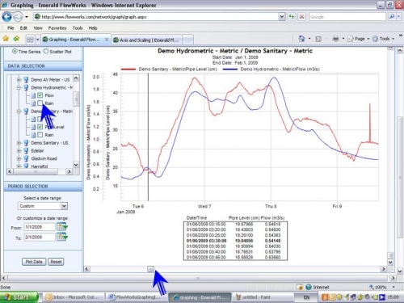Expand the Demo Sanitary - US node
Screen dimensions: 404x303
[19, 143]
